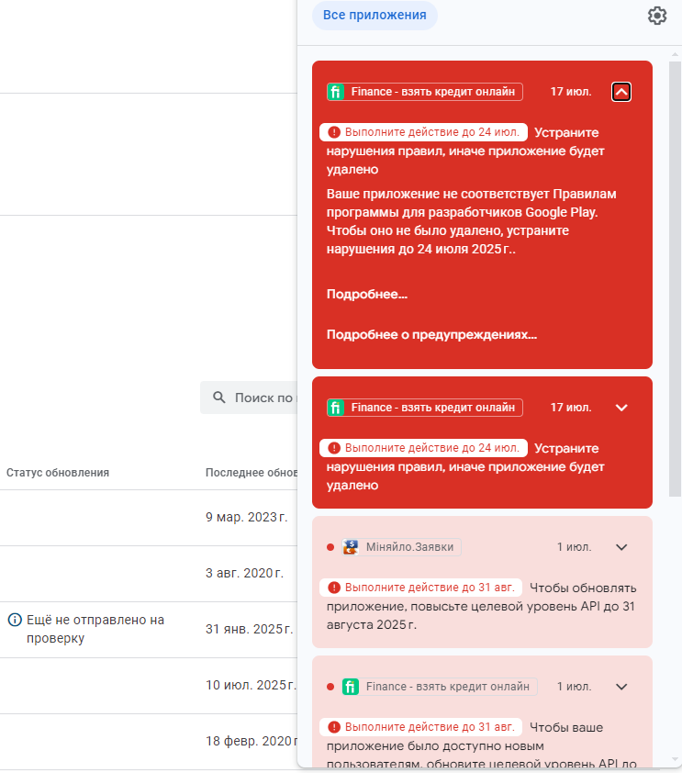The width and height of the screenshot is (682, 773).
Task: Collapse the first Finance notification card
Action: (621, 92)
